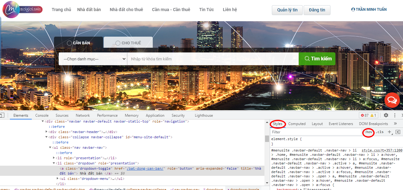Expand the first li role presentation node
Screen dimensions: 403x190
pos(54,158)
